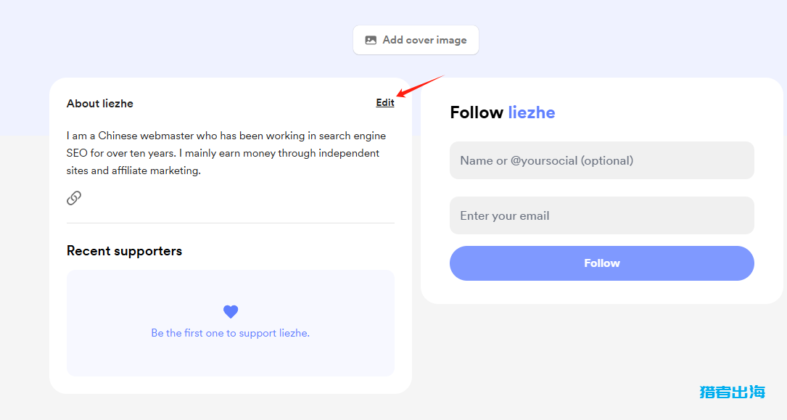The height and width of the screenshot is (420, 787).
Task: Click the affiliate marketing line of the bio
Action: (133, 170)
